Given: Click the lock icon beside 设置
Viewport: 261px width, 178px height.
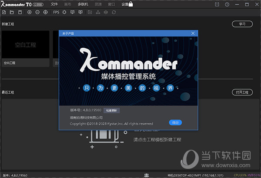Looking at the screenshot, I should (131, 4).
